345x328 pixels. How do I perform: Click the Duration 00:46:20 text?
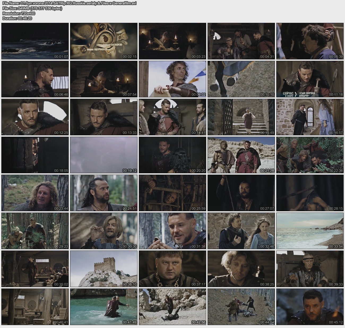(17, 18)
